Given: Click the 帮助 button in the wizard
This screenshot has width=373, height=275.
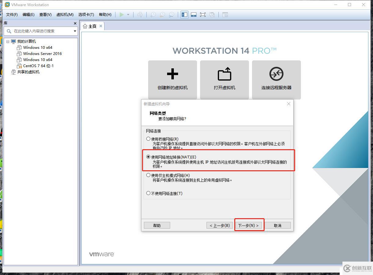Looking at the screenshot, I should [x=157, y=226].
